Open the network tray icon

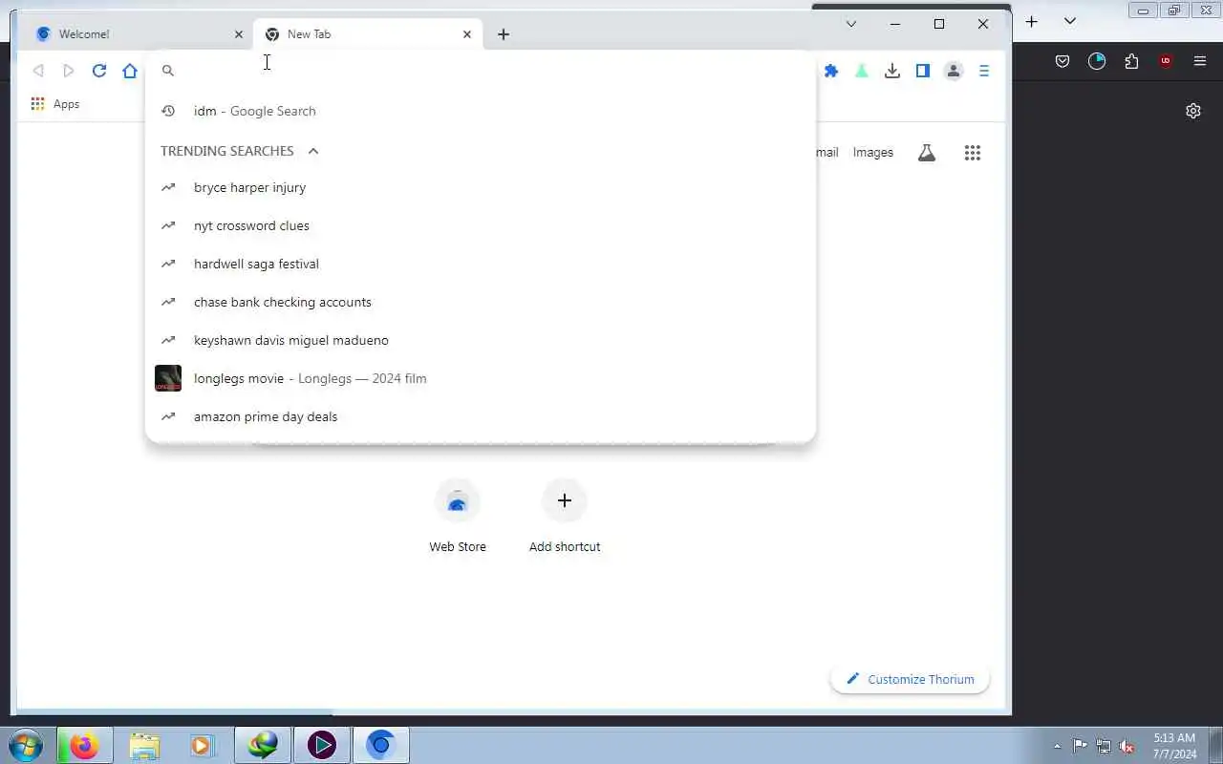pos(1104,747)
